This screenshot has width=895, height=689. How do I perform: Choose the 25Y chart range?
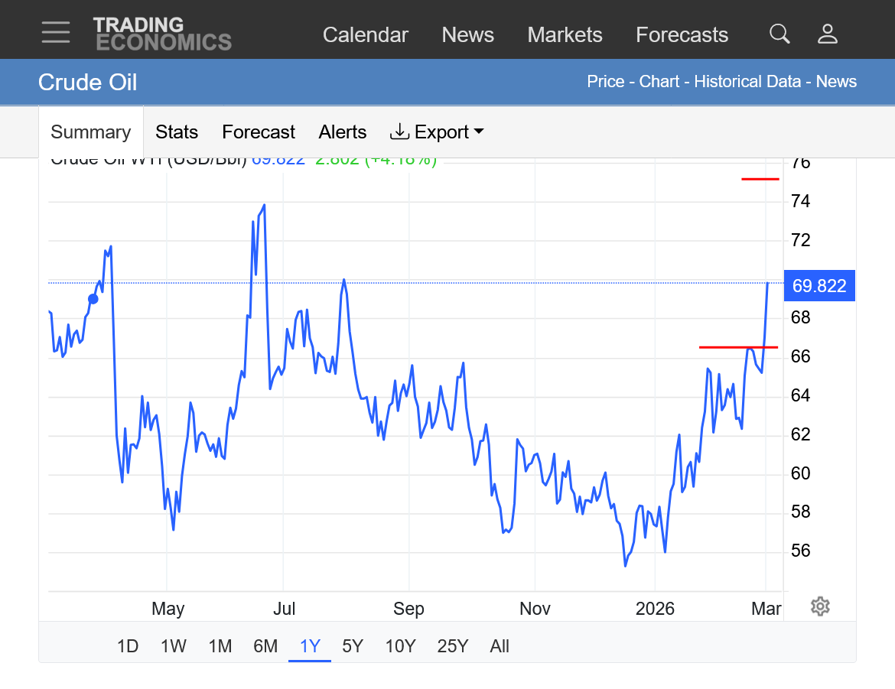[452, 646]
